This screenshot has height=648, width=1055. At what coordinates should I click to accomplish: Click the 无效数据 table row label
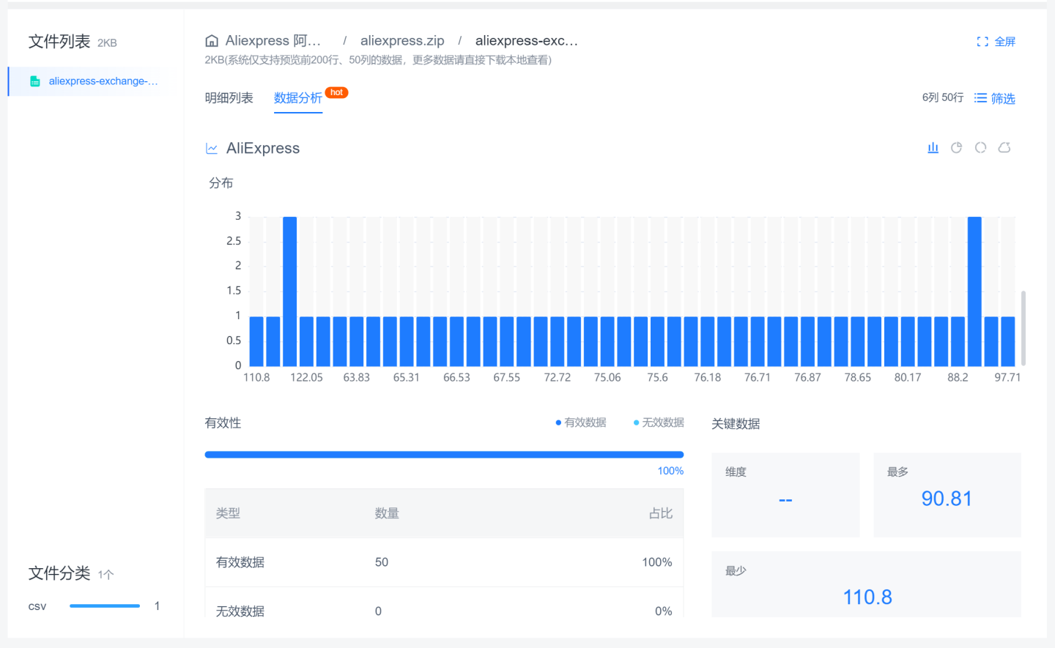tap(240, 611)
